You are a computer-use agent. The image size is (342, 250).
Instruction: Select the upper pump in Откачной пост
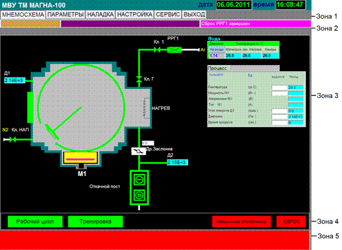pyautogui.click(x=139, y=180)
